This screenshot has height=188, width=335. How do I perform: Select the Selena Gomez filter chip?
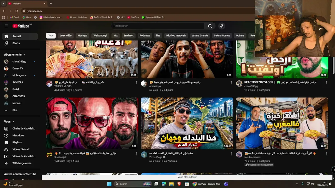click(x=222, y=36)
